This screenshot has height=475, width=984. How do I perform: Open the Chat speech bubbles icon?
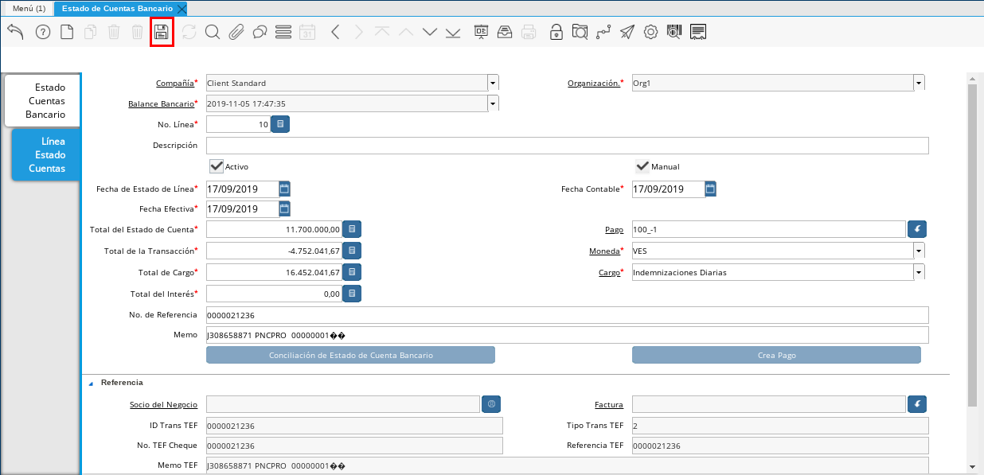pos(260,33)
